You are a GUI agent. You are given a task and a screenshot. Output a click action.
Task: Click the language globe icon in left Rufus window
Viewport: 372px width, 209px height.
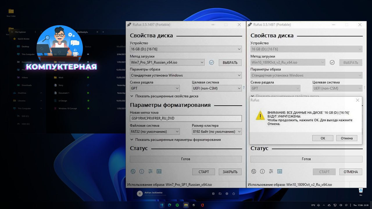coord(133,172)
